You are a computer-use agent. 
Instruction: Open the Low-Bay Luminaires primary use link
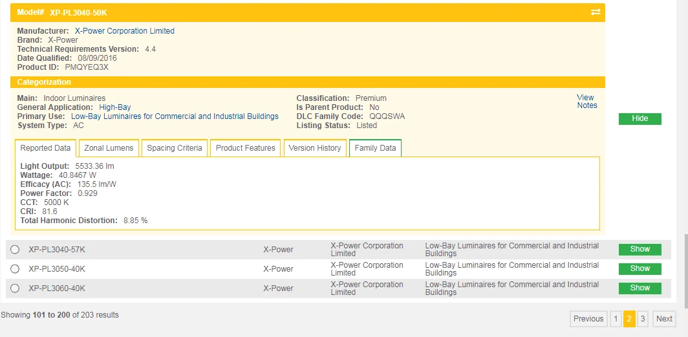click(175, 116)
